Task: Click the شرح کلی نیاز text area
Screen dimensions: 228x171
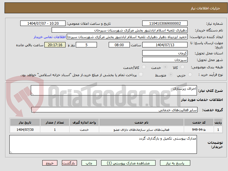Action: tap(114, 90)
